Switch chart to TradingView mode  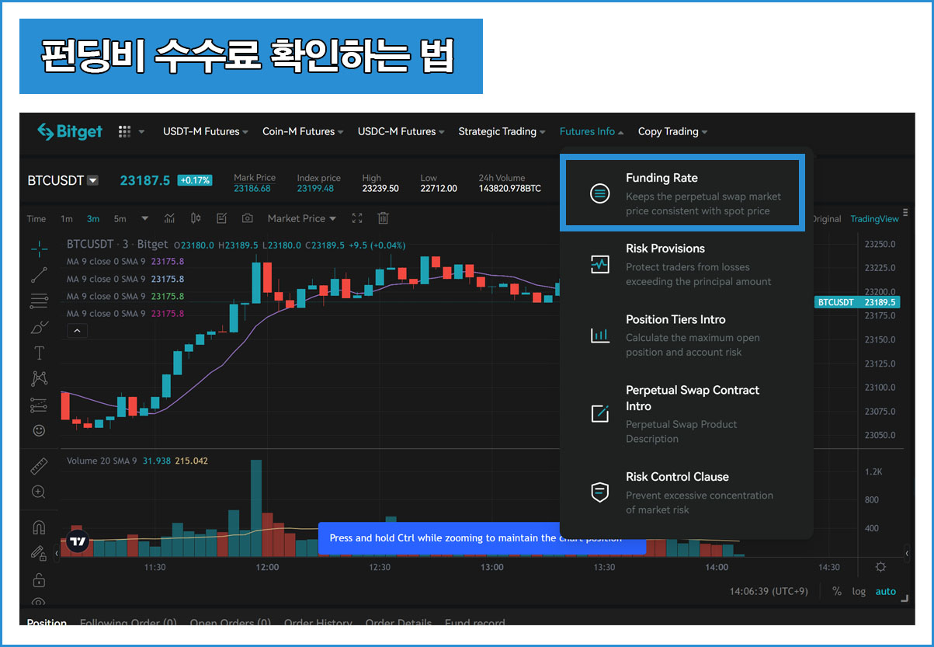(x=874, y=219)
